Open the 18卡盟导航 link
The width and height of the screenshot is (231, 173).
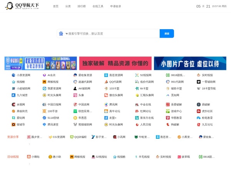click(x=209, y=88)
